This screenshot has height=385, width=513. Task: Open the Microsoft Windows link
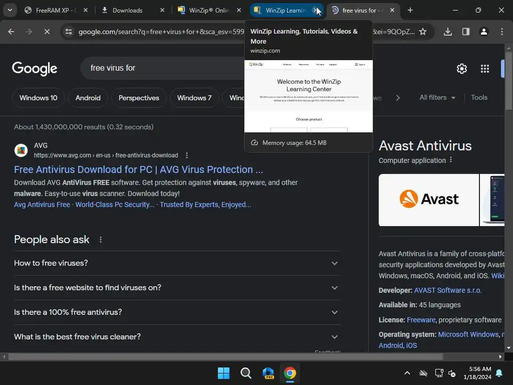(x=468, y=334)
